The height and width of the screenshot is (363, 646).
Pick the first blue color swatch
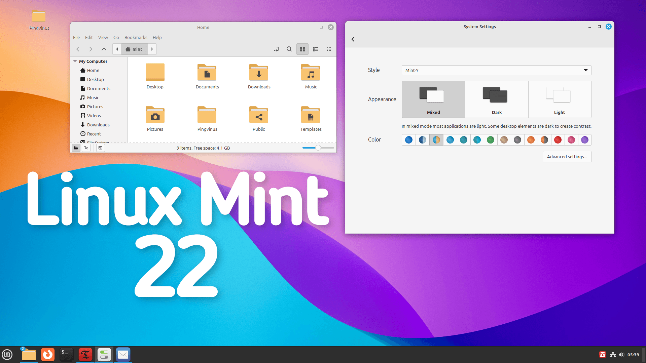point(409,140)
